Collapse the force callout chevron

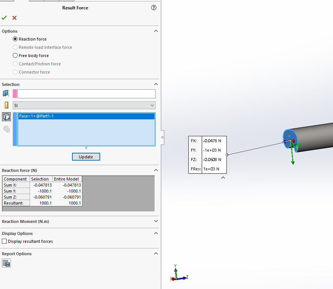(223, 178)
